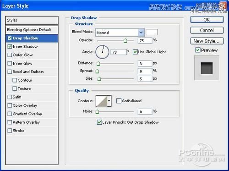This screenshot has height=171, width=229.
Task: Uncheck the Preview checkbox
Action: click(198, 50)
